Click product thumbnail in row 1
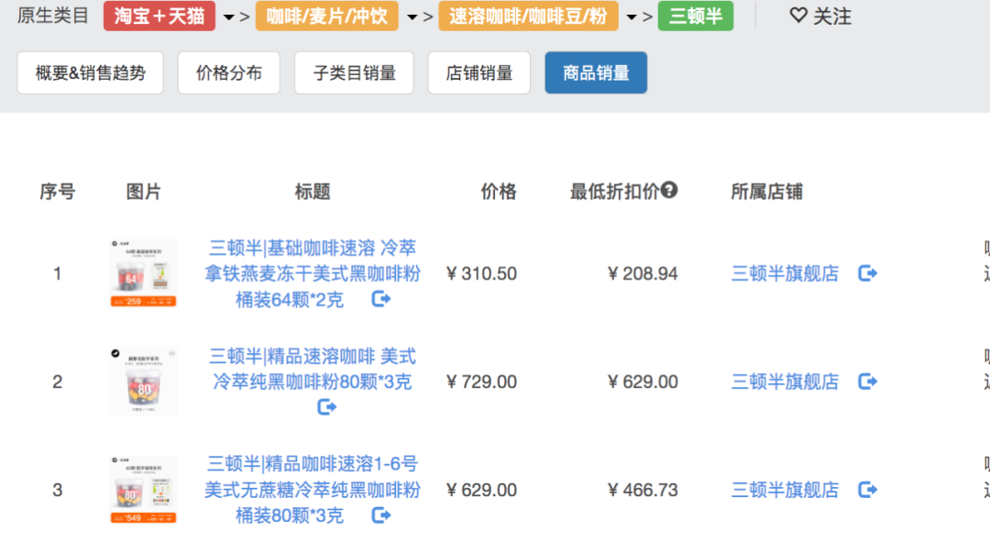Image resolution: width=990 pixels, height=542 pixels. pos(143,273)
